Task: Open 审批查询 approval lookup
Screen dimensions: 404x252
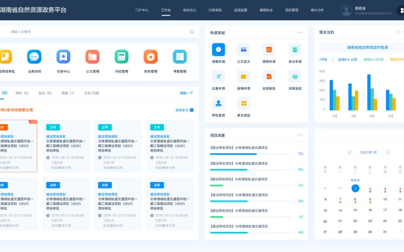Action: pyautogui.click(x=219, y=103)
